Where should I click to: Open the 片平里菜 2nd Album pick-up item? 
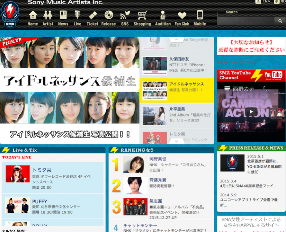[176, 116]
